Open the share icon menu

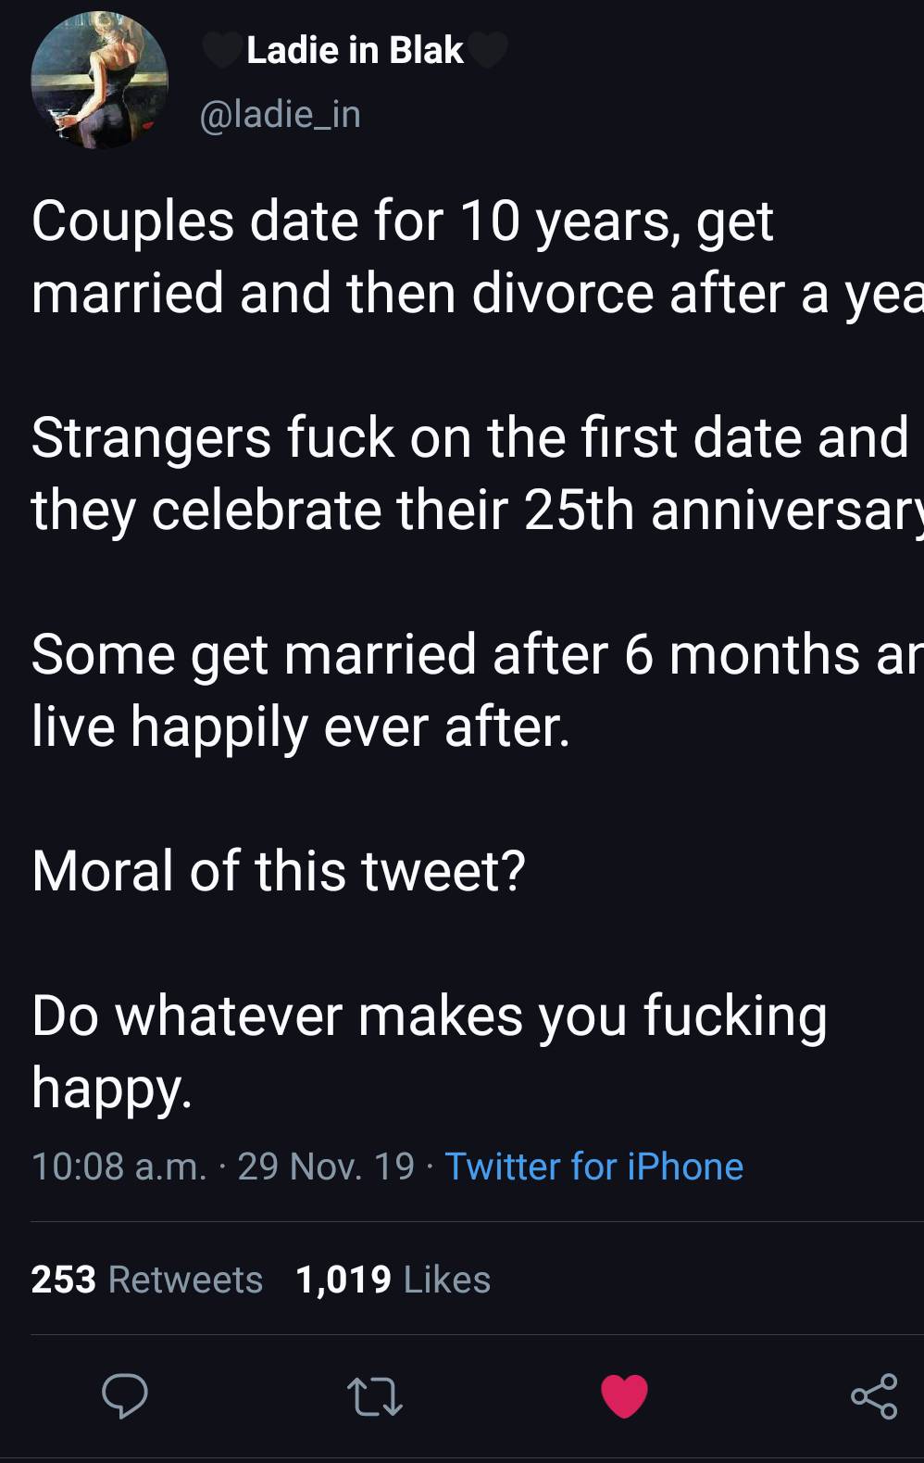pos(873,1396)
